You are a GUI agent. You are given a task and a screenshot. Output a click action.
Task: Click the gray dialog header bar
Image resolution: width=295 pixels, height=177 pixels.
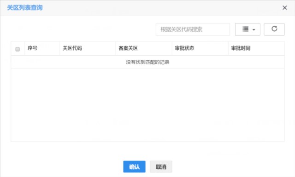point(147,8)
